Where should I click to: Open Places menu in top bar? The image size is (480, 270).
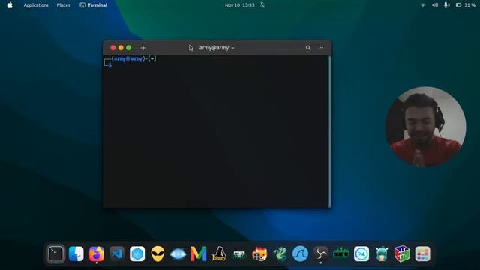tap(63, 5)
